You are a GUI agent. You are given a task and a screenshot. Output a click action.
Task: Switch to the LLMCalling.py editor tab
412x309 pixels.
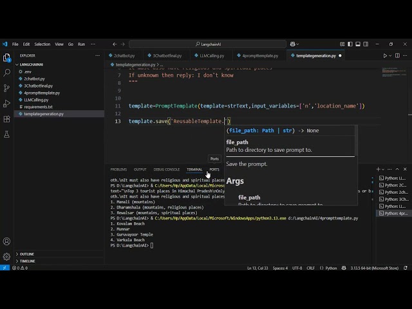pyautogui.click(x=212, y=56)
